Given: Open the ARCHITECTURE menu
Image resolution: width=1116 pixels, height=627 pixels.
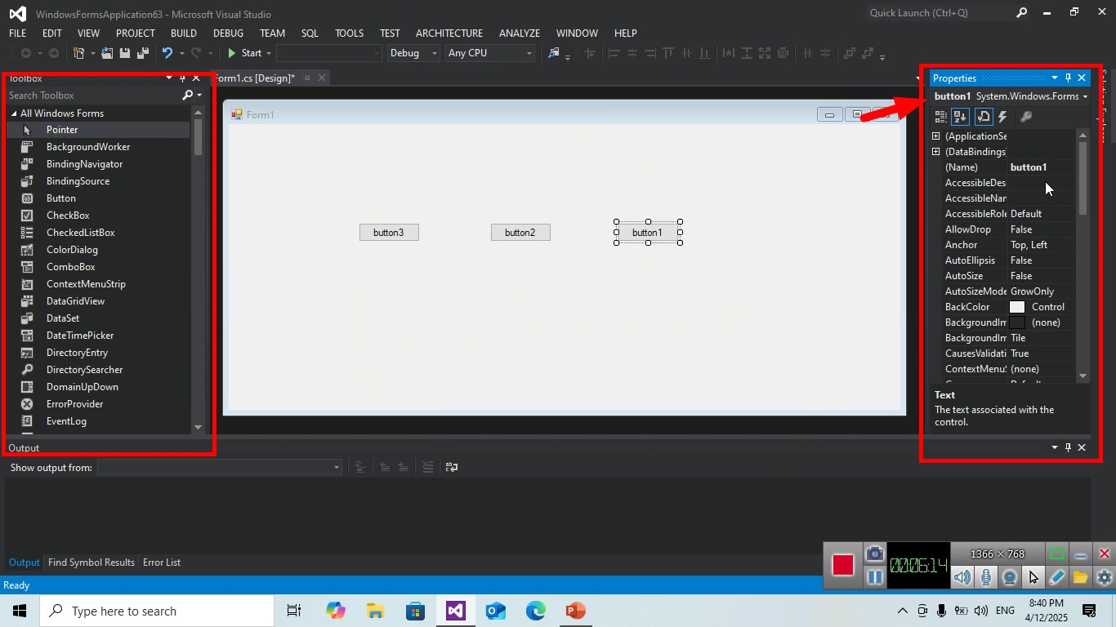Looking at the screenshot, I should [449, 33].
